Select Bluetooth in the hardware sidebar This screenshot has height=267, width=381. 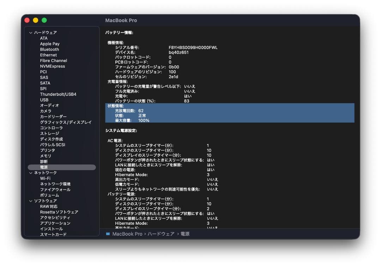point(49,49)
